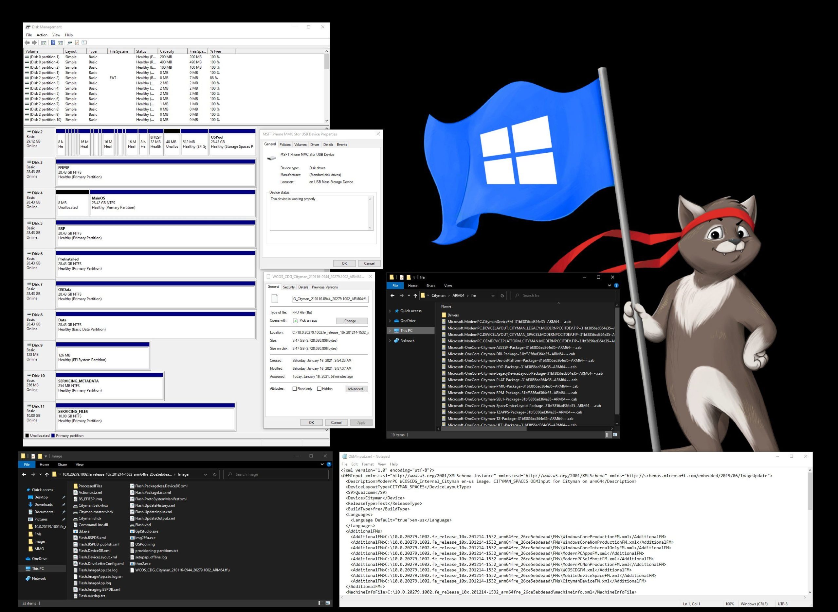
Task: Click refresh icon in fre Explorer address bar
Action: (502, 296)
